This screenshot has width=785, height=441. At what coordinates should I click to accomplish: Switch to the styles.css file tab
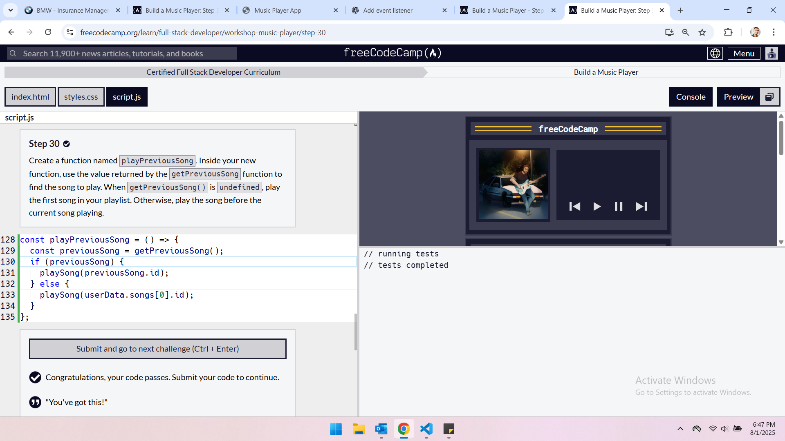click(x=81, y=97)
